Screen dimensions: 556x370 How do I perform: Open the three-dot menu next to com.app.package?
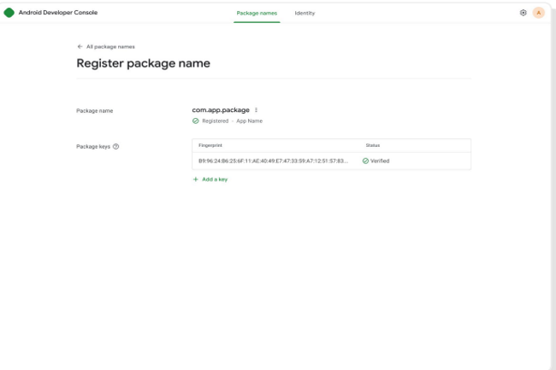coord(256,110)
